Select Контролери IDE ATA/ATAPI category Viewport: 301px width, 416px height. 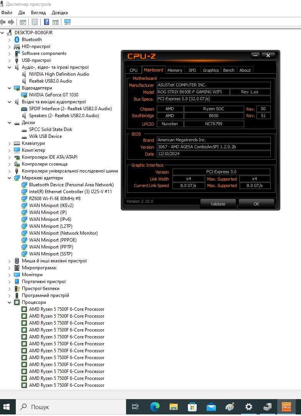point(49,157)
